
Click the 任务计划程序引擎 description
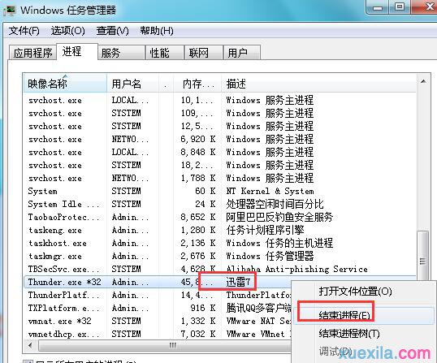265,230
